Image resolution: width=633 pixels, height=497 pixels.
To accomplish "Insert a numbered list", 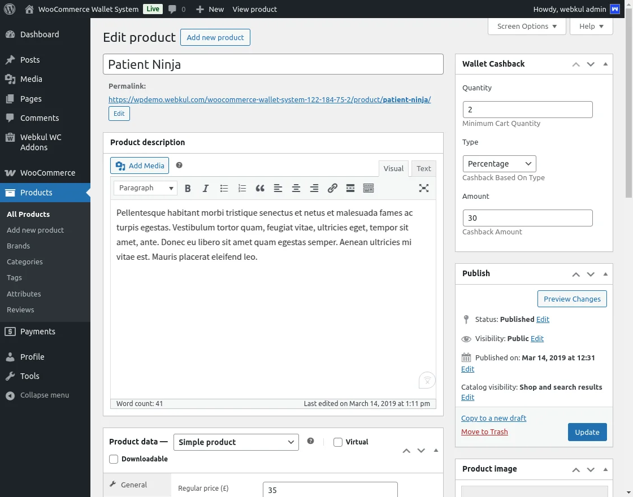I will tap(242, 188).
